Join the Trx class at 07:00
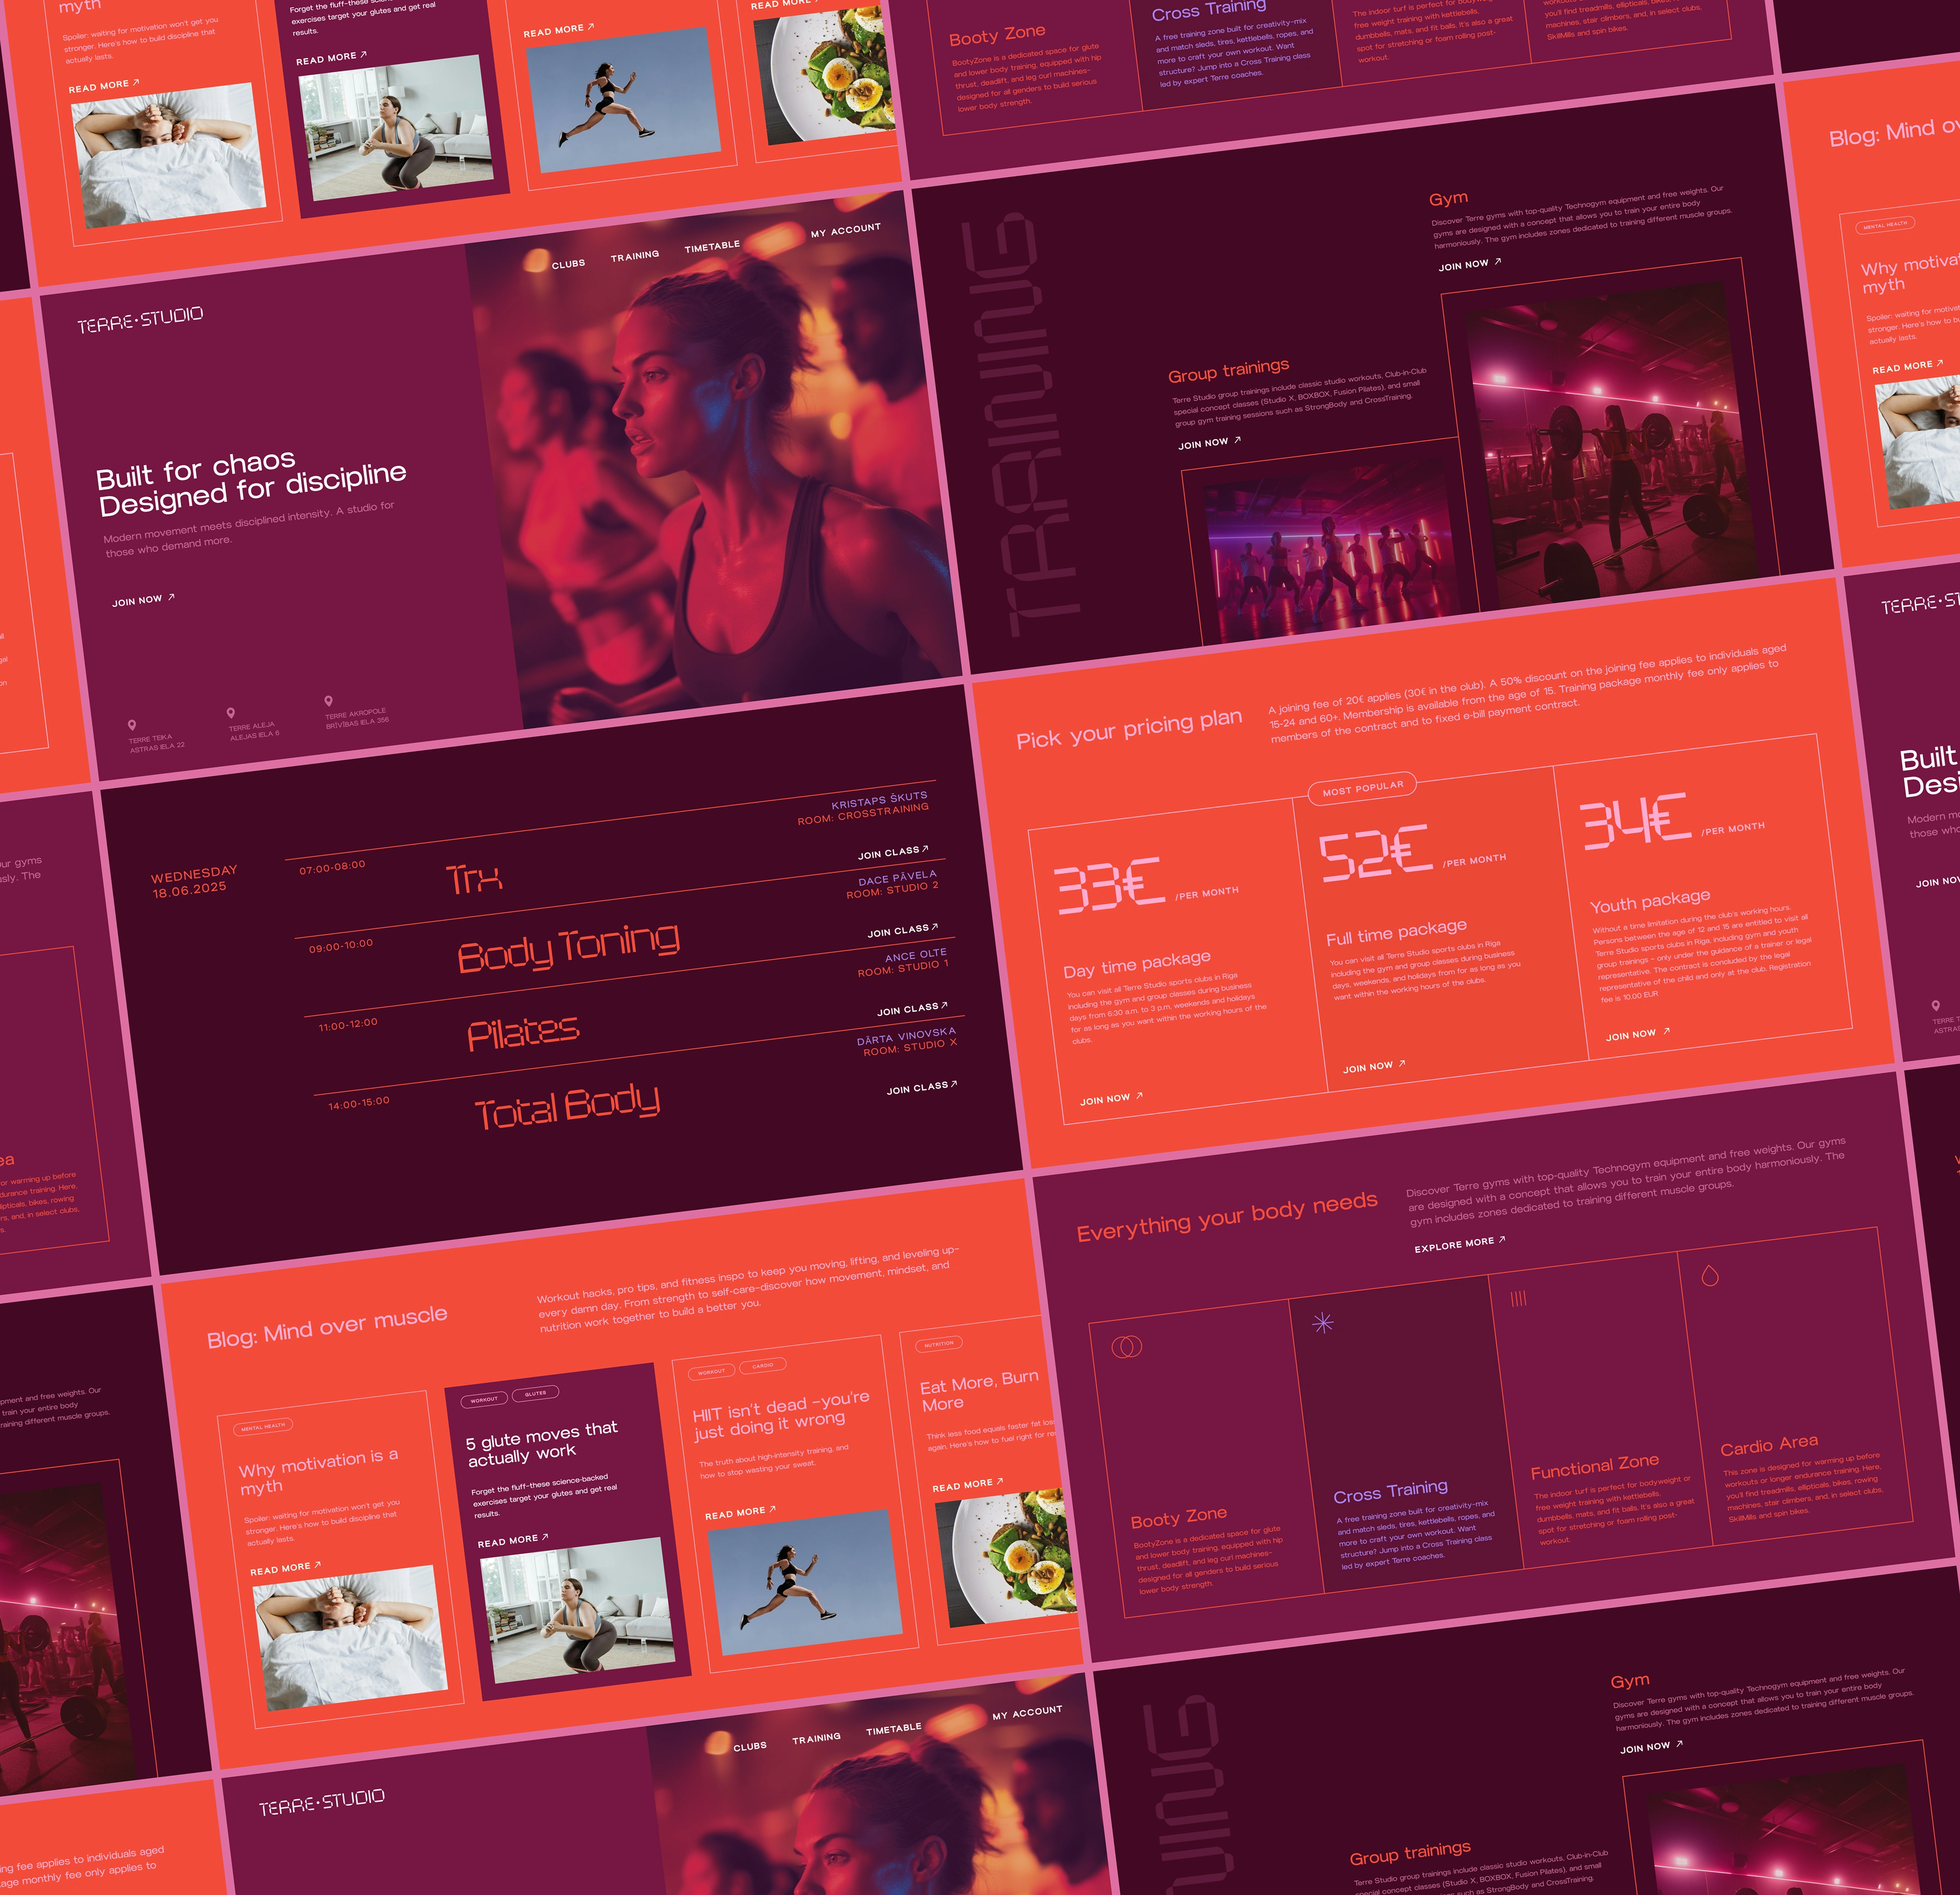 point(892,852)
